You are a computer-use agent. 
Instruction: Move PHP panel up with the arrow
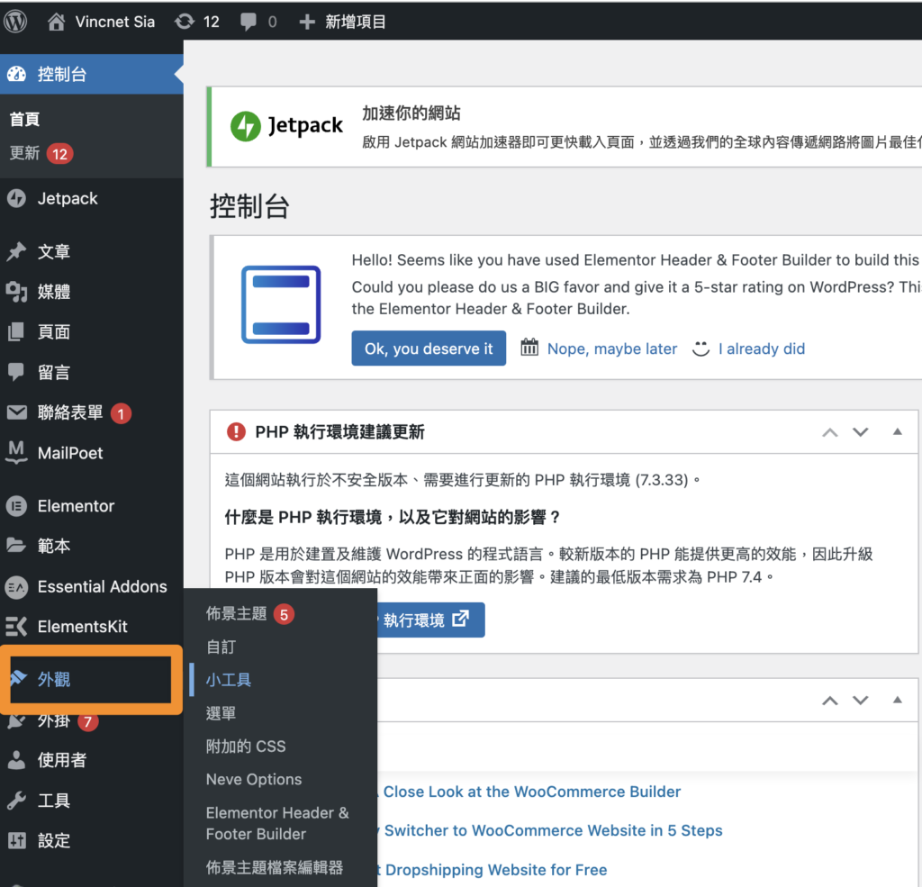coord(829,432)
